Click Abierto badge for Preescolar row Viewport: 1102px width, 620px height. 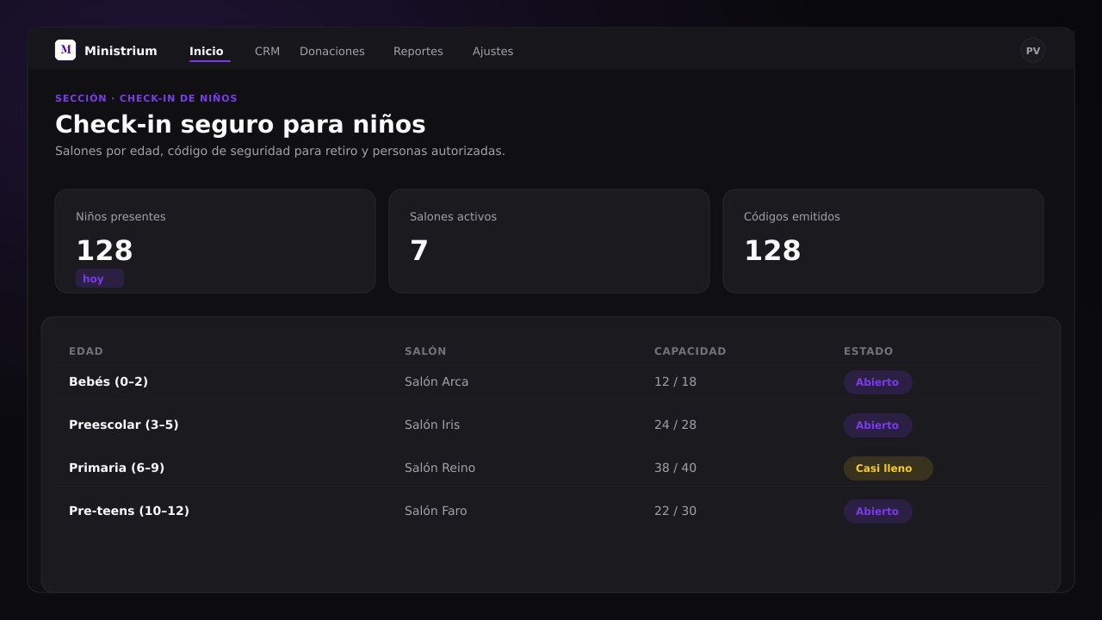pyautogui.click(x=878, y=425)
